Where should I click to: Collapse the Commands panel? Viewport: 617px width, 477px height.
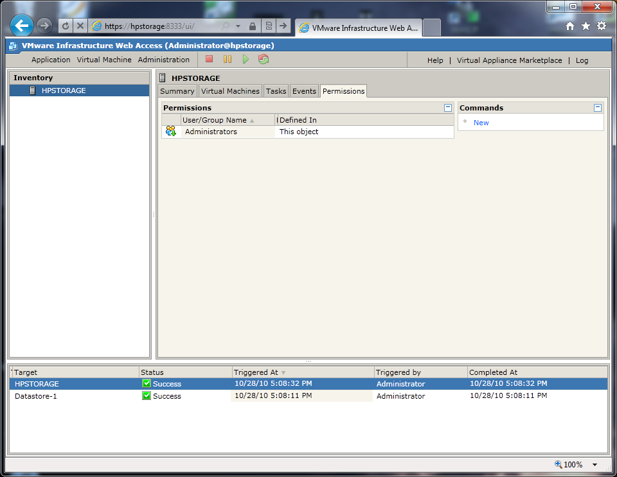598,108
